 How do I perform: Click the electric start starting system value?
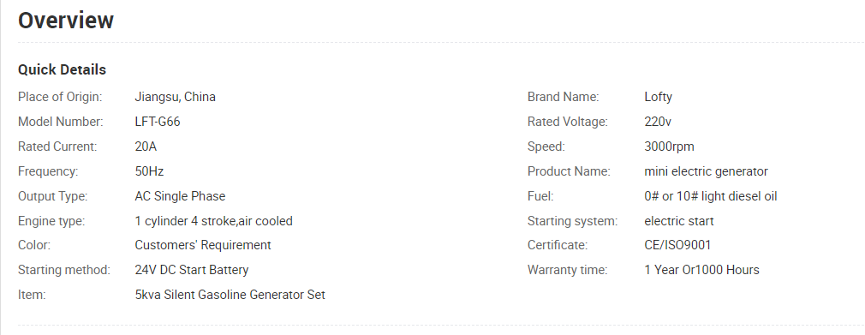tap(679, 221)
